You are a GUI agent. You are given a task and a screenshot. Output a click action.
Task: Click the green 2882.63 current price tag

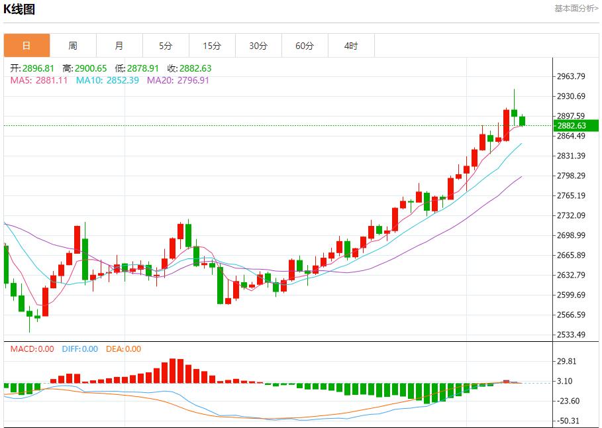pyautogui.click(x=576, y=125)
